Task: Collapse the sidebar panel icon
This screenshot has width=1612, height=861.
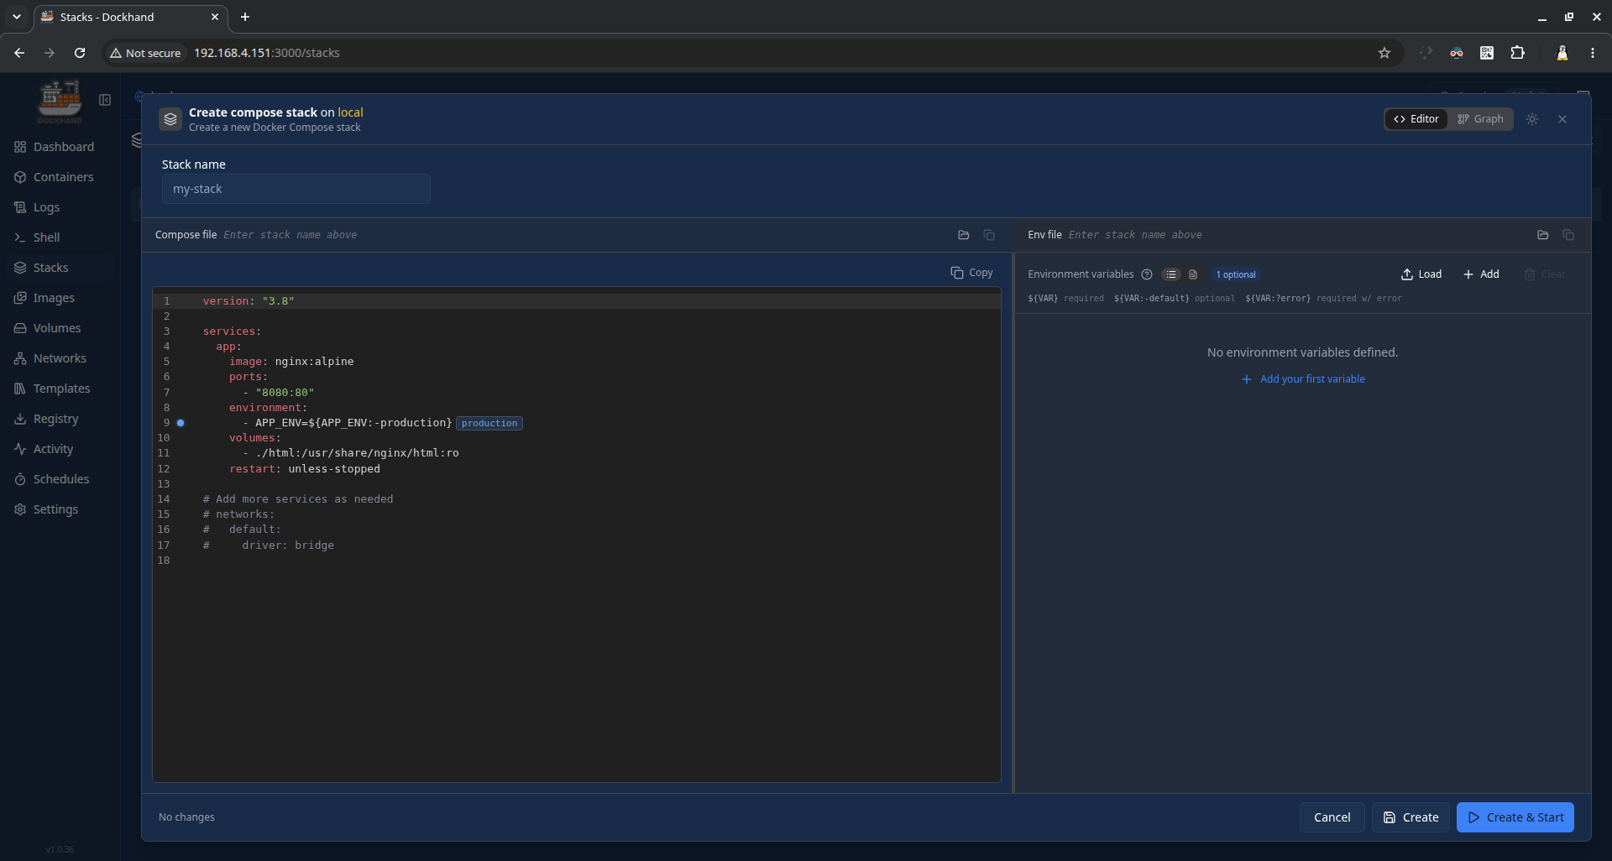Action: (105, 100)
